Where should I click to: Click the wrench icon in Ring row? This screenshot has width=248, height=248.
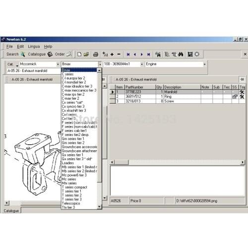coord(242,97)
